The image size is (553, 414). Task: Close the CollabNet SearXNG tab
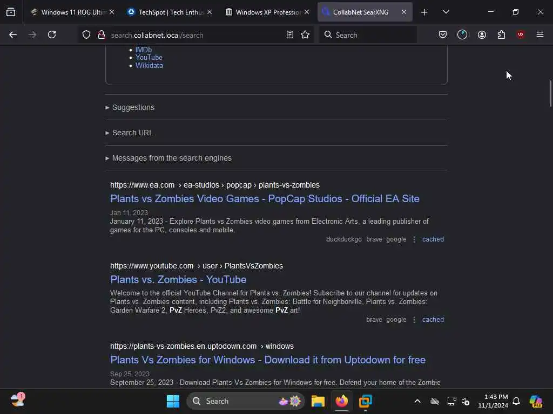[404, 12]
